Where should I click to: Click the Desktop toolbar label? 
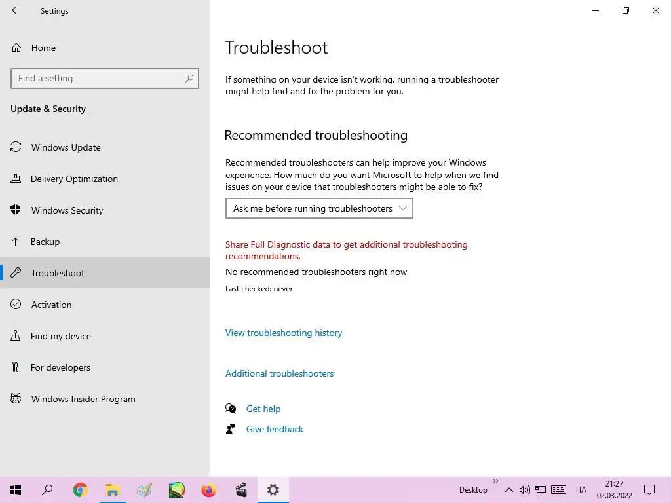[473, 490]
